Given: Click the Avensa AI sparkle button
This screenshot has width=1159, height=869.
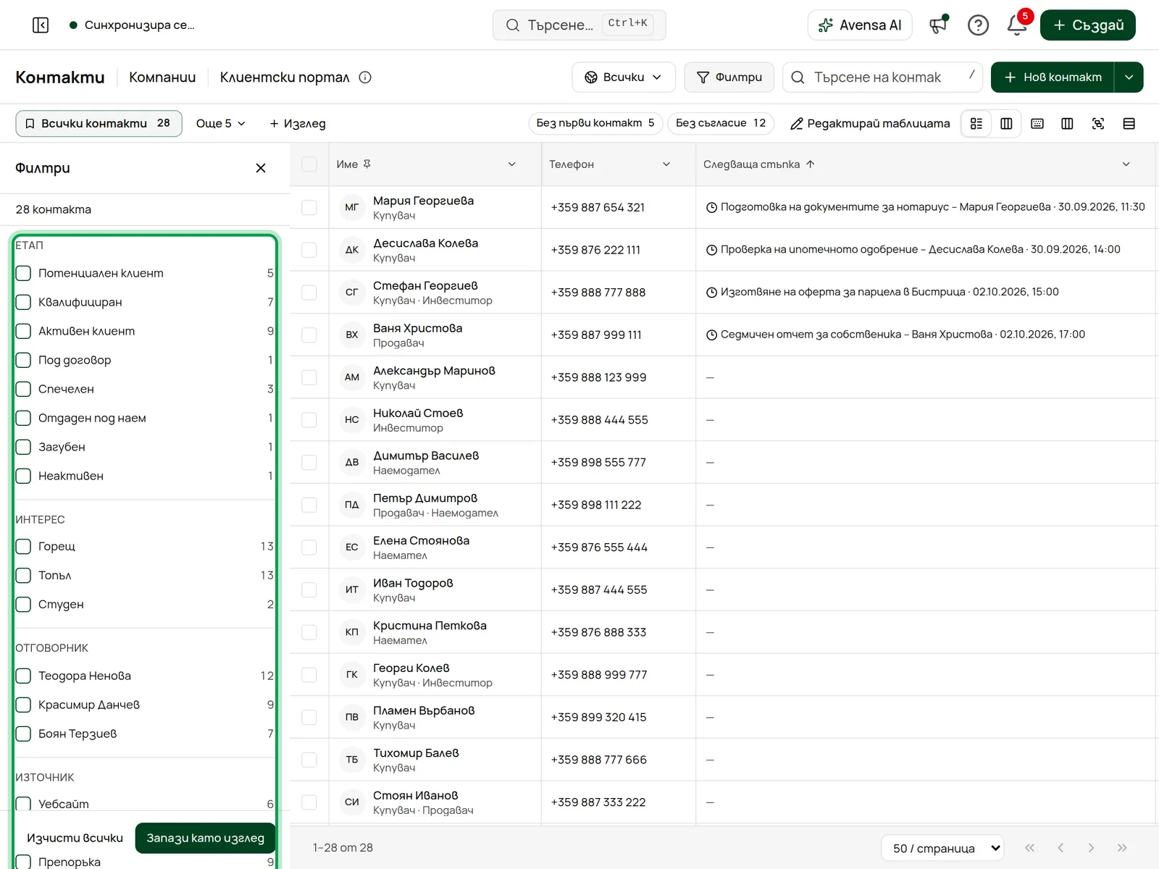Looking at the screenshot, I should click(860, 25).
